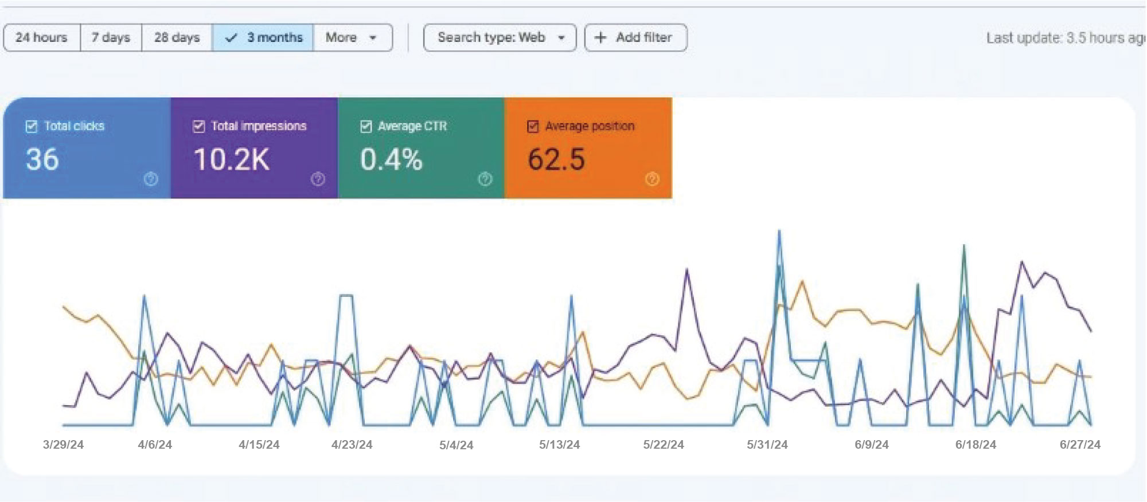Open help icon on Total impressions card
This screenshot has height=502, width=1147.
pos(318,179)
